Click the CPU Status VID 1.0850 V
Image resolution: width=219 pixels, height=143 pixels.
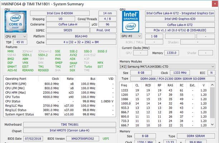click(x=107, y=101)
